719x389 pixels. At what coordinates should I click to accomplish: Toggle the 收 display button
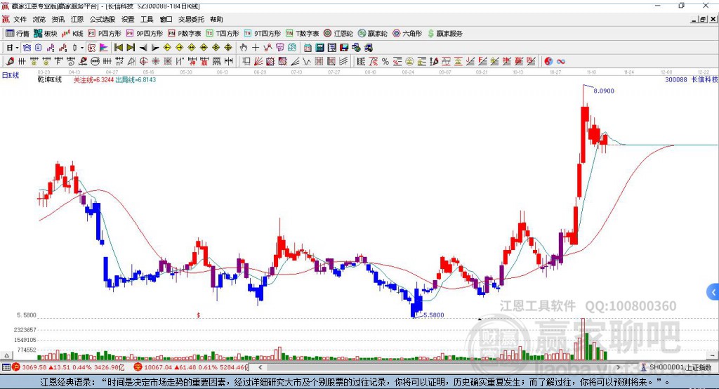coord(91,47)
